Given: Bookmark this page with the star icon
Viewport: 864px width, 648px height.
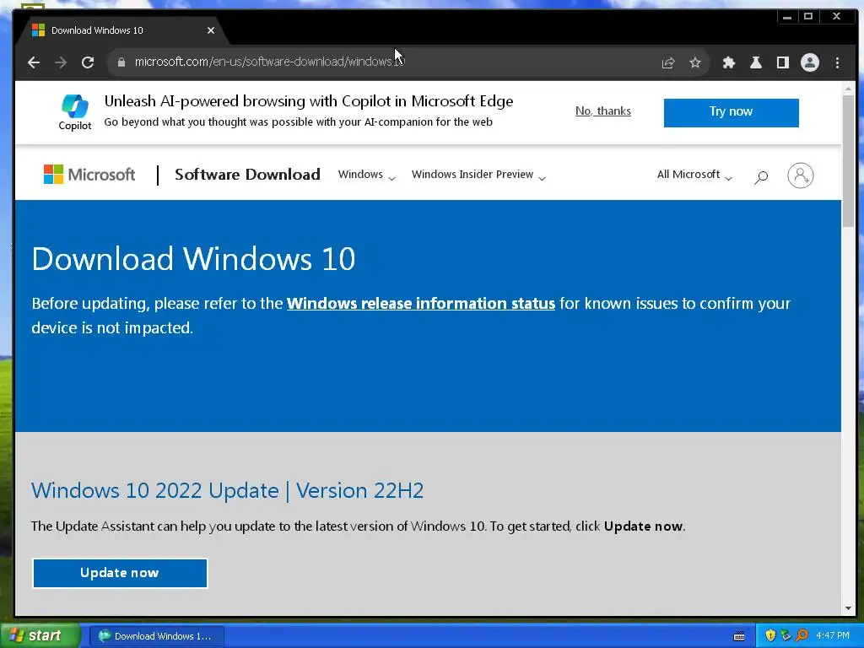Looking at the screenshot, I should [x=695, y=62].
